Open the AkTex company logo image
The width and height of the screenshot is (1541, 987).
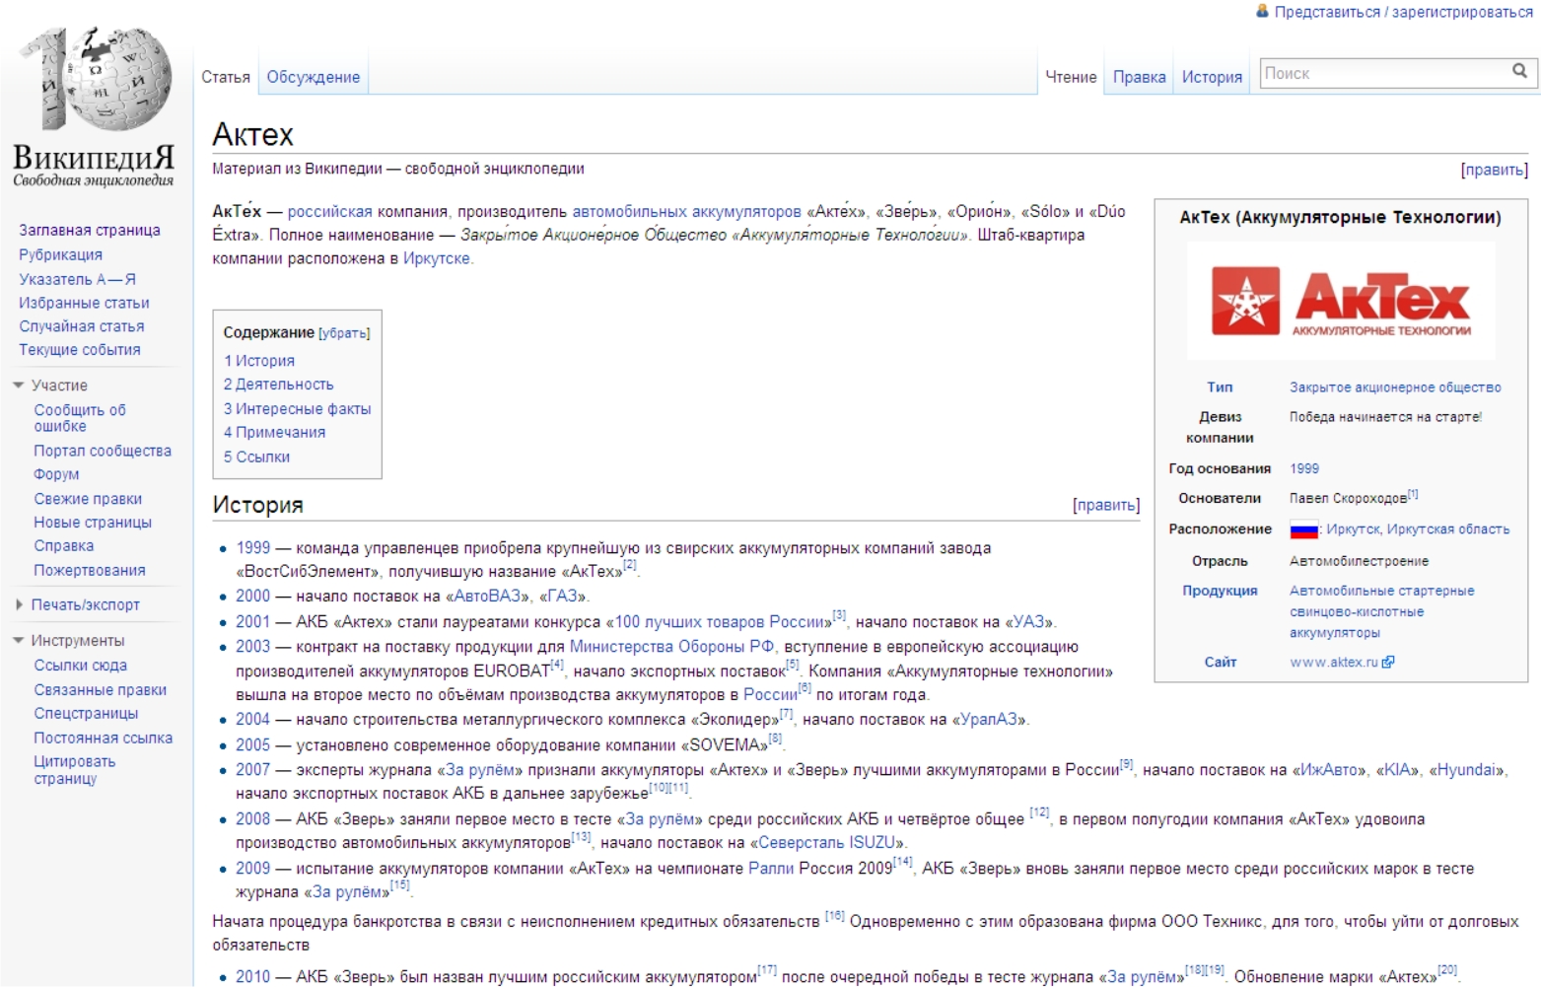[x=1341, y=301]
